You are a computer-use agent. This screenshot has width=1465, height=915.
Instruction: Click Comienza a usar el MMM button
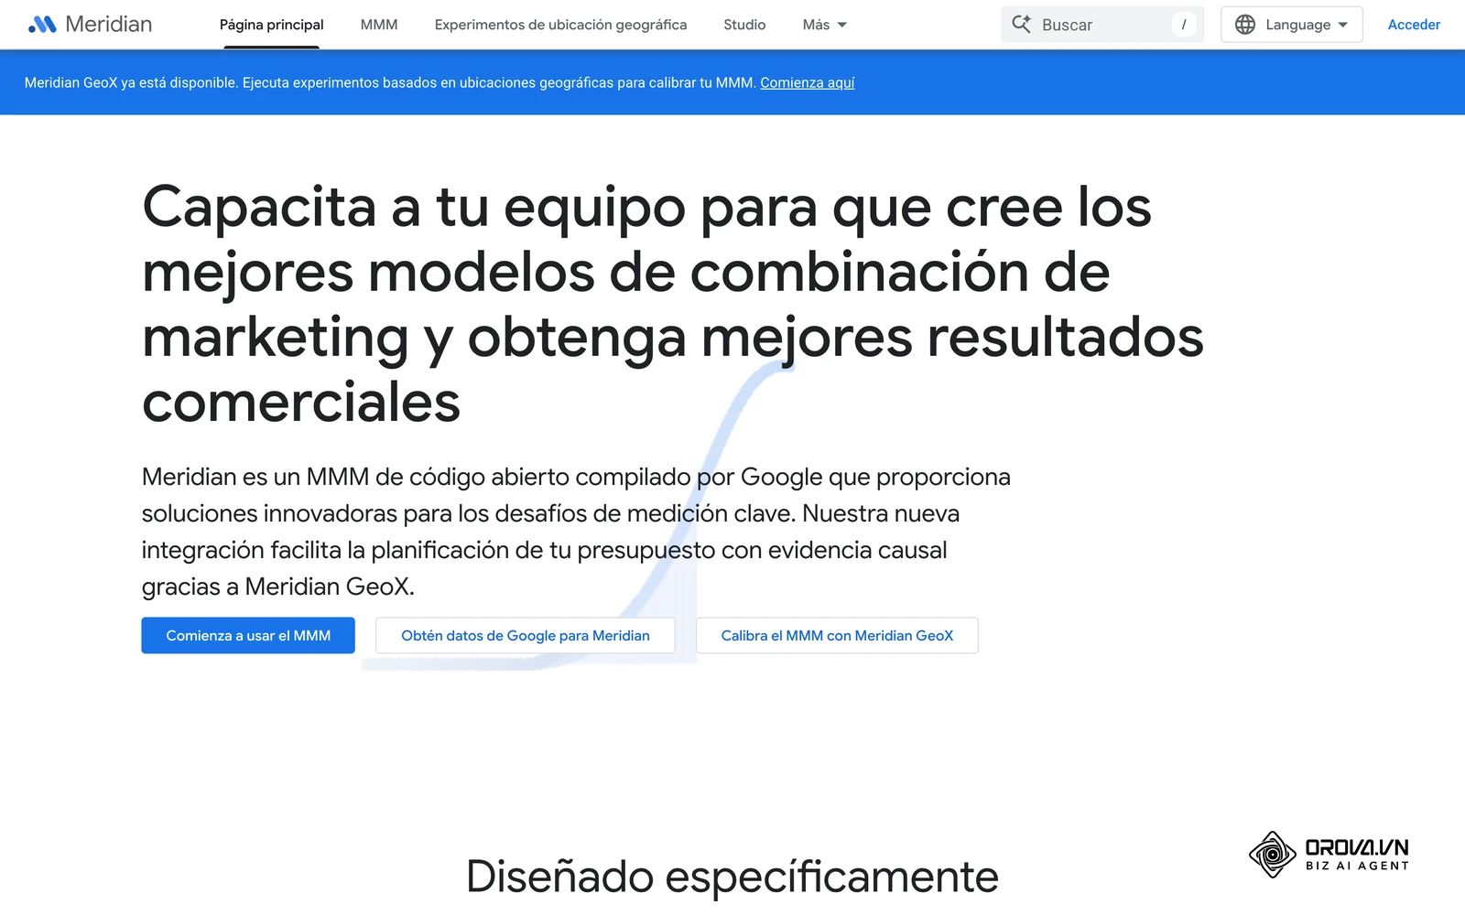click(248, 635)
